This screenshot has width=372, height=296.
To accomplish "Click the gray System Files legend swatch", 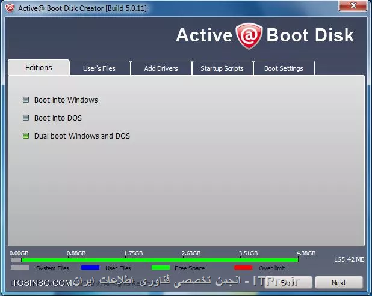I will coord(20,268).
